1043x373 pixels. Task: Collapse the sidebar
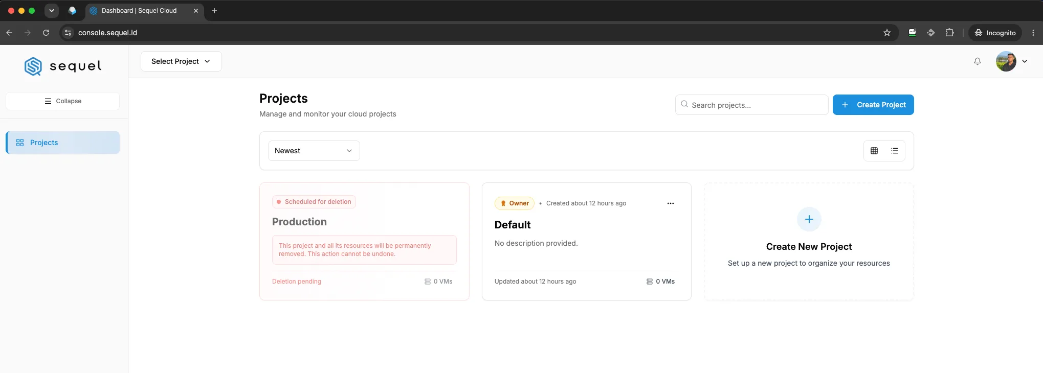tap(62, 101)
